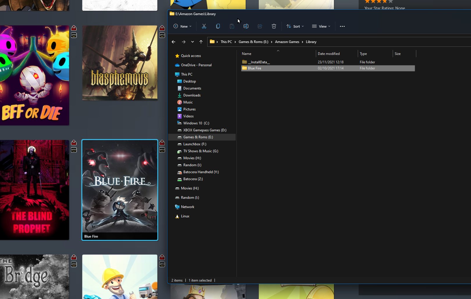
Task: Sort by the Date modified column header
Action: 337,54
